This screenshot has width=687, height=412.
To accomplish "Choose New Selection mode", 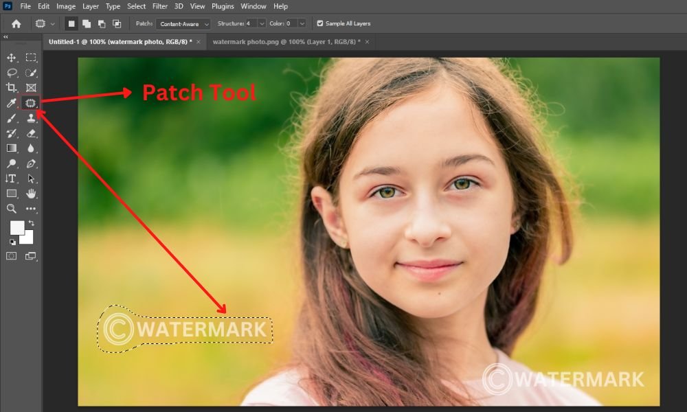I will [71, 23].
